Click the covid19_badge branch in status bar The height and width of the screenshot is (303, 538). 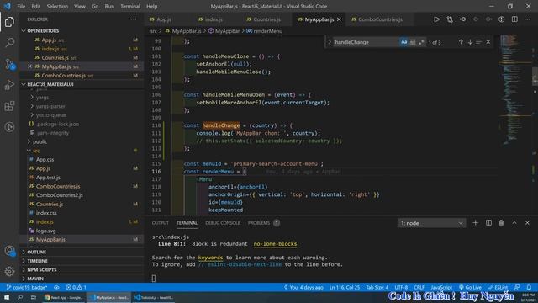point(27,287)
